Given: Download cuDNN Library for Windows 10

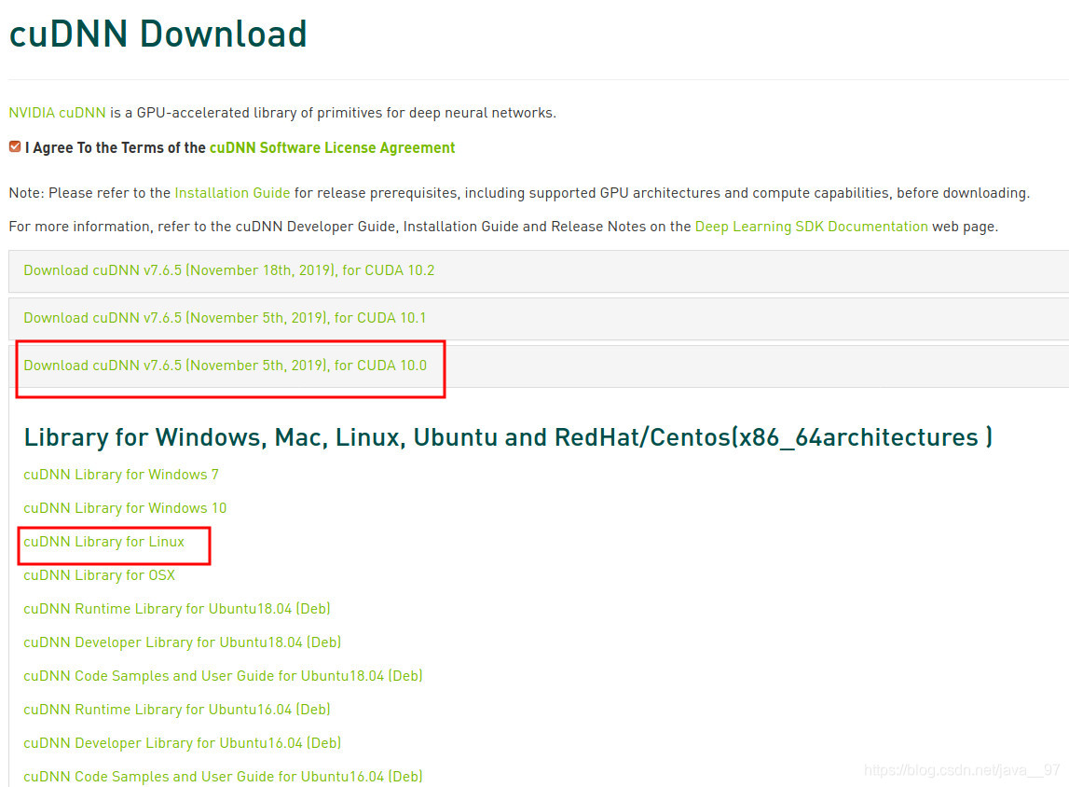Looking at the screenshot, I should tap(125, 508).
